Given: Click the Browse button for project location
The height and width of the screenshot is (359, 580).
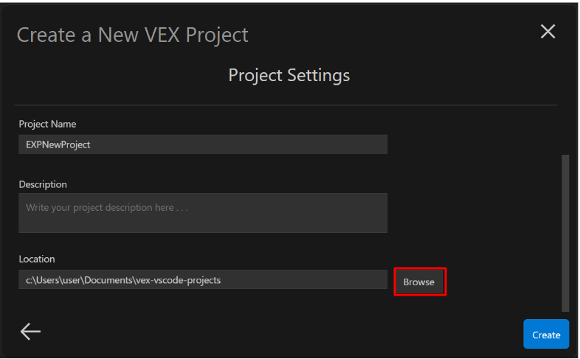Looking at the screenshot, I should point(419,282).
